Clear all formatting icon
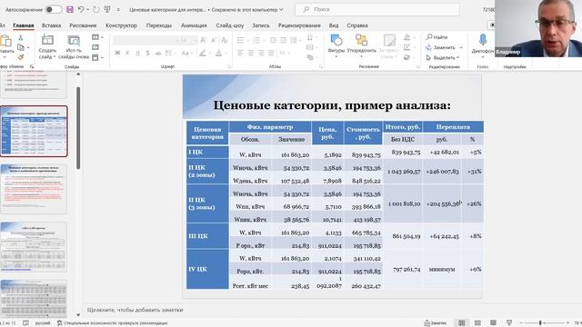This screenshot has height=327, width=582. coord(225,40)
